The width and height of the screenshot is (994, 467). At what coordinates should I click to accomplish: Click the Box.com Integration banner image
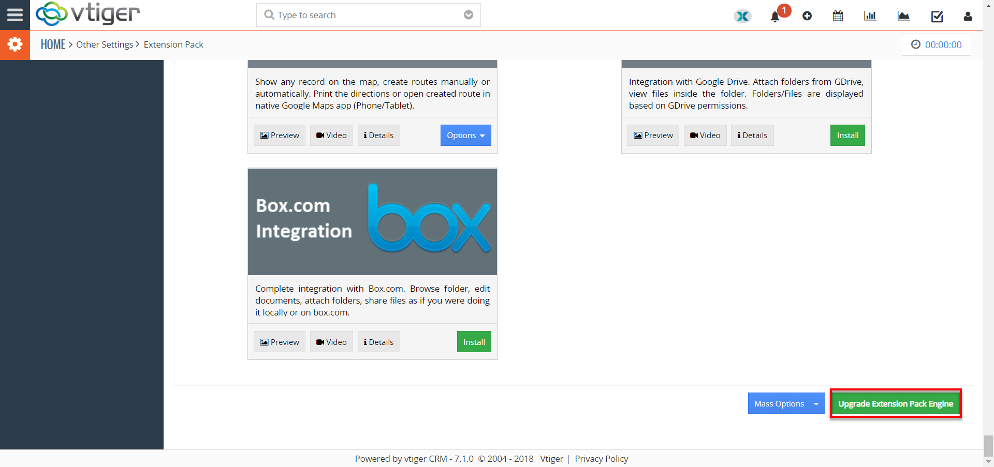(x=373, y=222)
